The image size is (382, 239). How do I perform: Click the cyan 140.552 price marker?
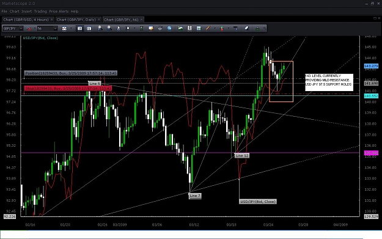[x=371, y=96]
